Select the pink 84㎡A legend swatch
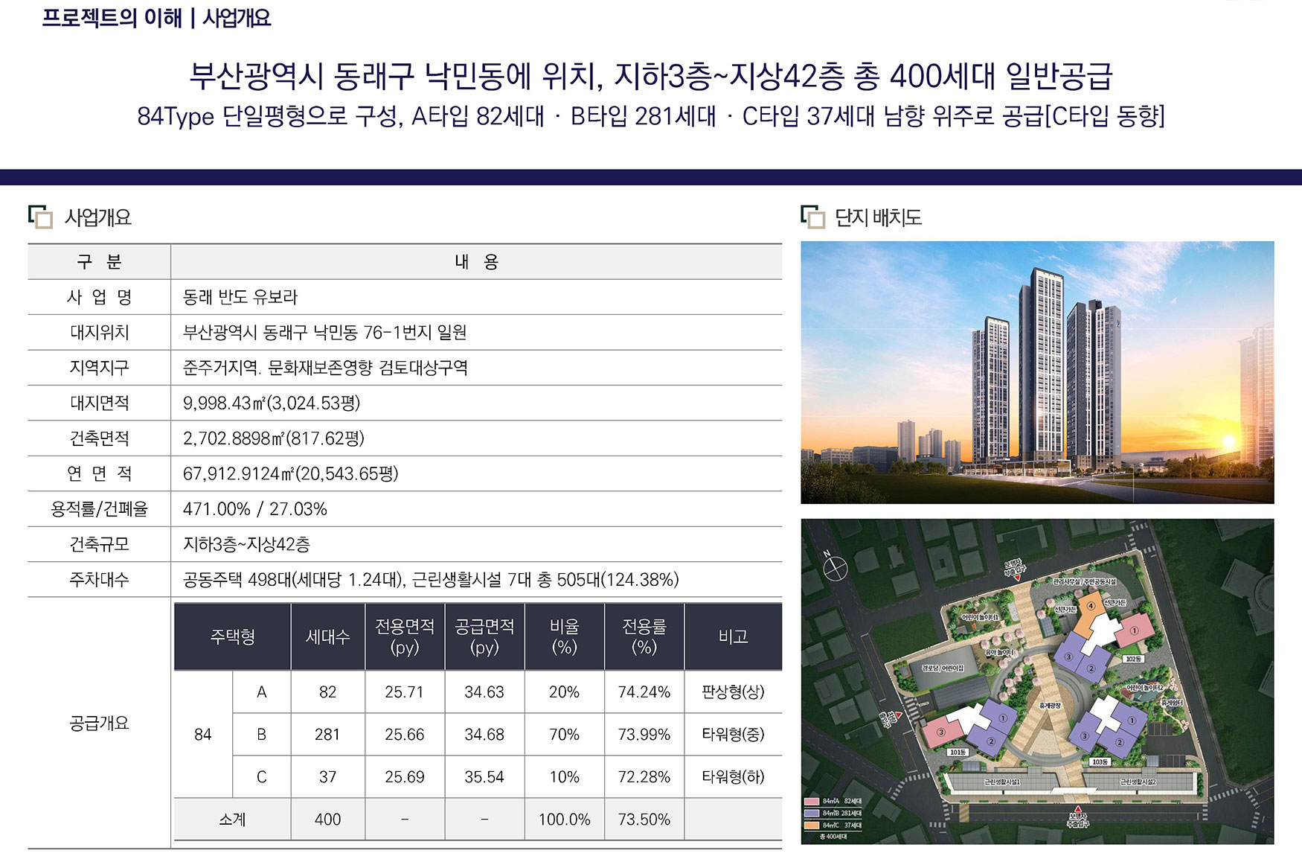This screenshot has width=1302, height=859. point(812,802)
